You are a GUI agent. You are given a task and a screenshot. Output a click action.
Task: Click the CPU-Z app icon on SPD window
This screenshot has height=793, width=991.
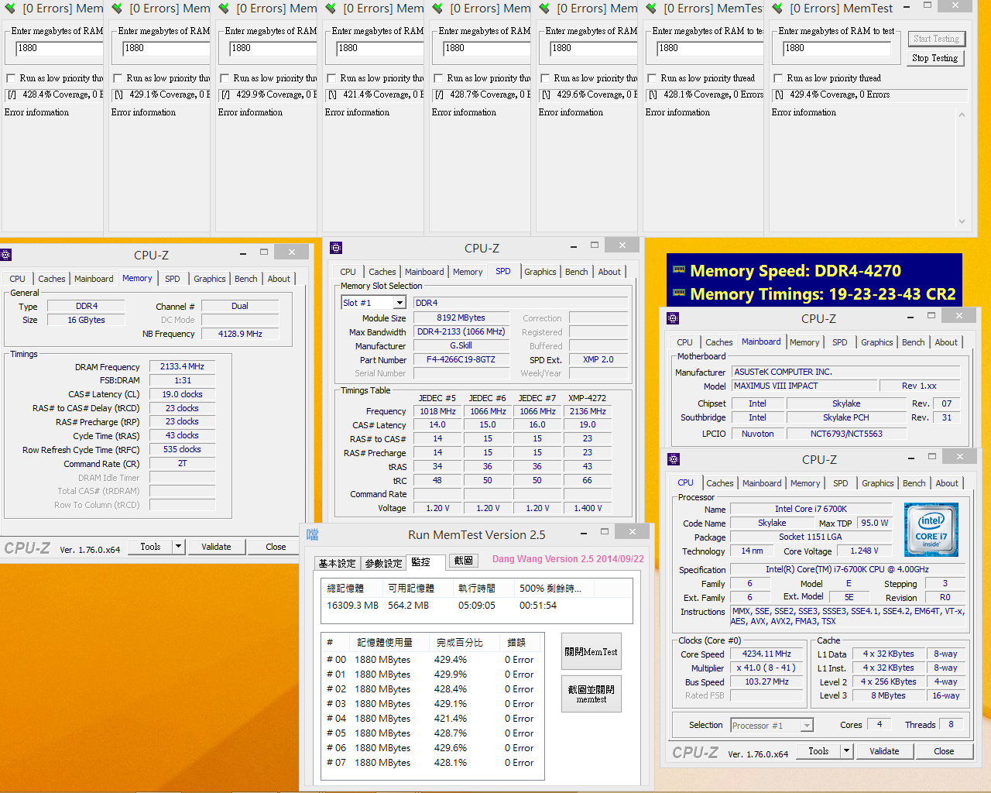pyautogui.click(x=336, y=248)
